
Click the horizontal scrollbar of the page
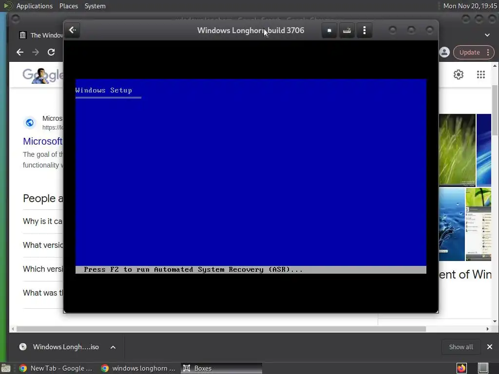pos(221,329)
